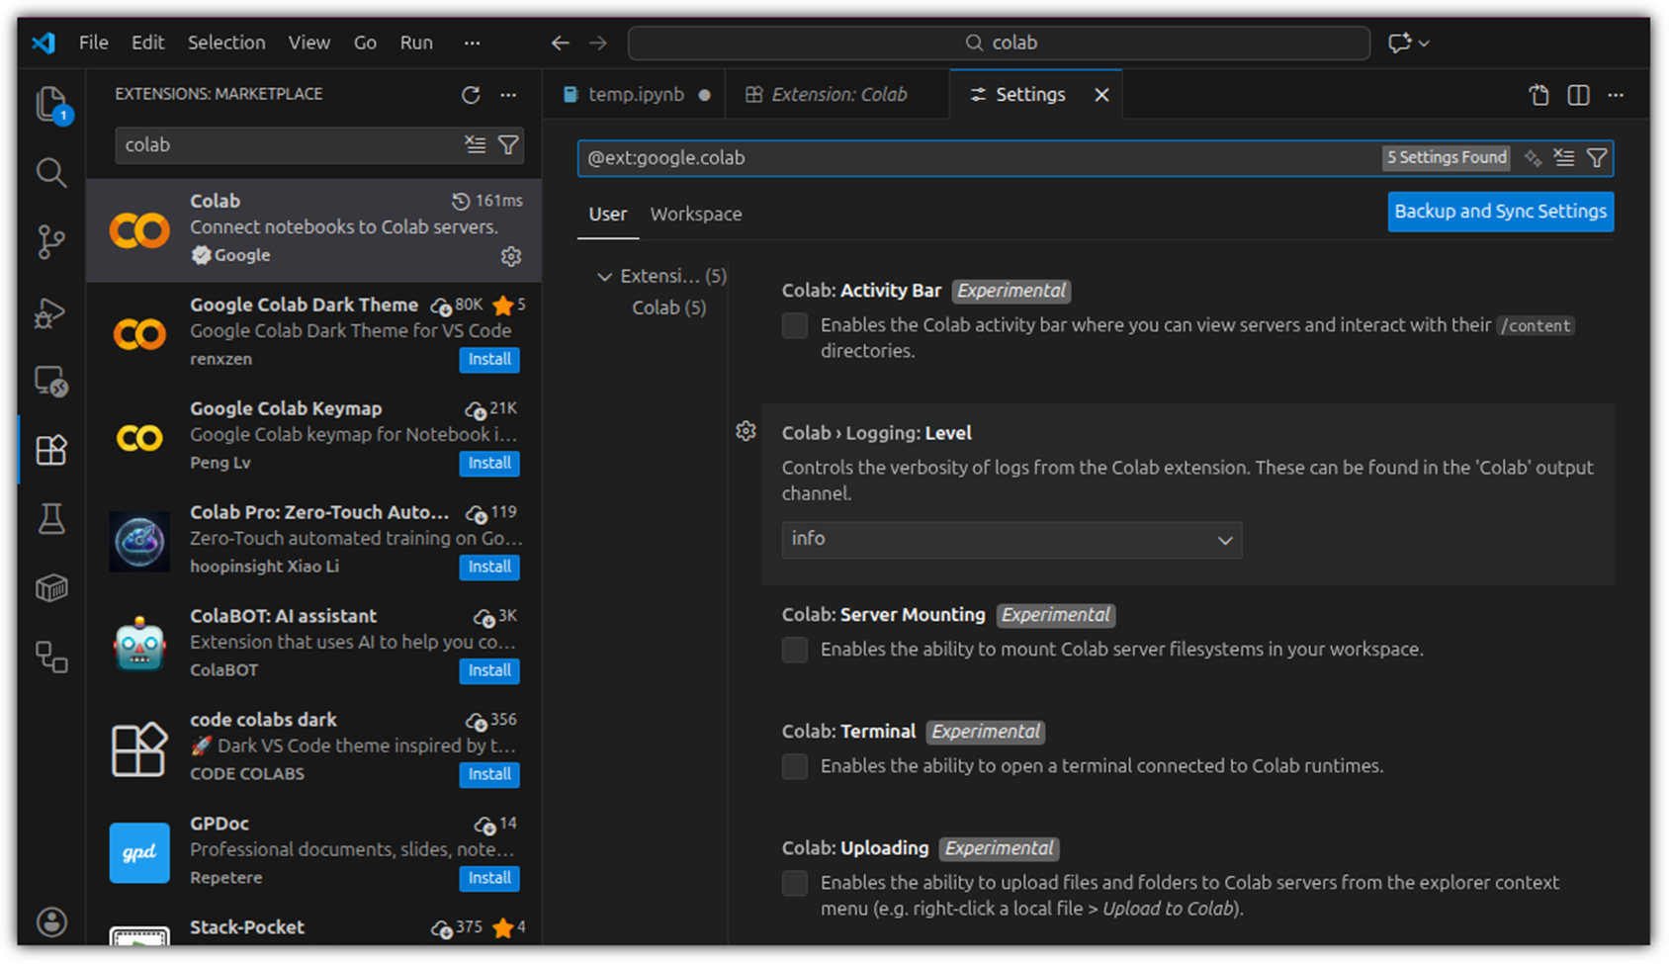
Task: Switch to temp.ipynb tab
Action: coord(634,95)
